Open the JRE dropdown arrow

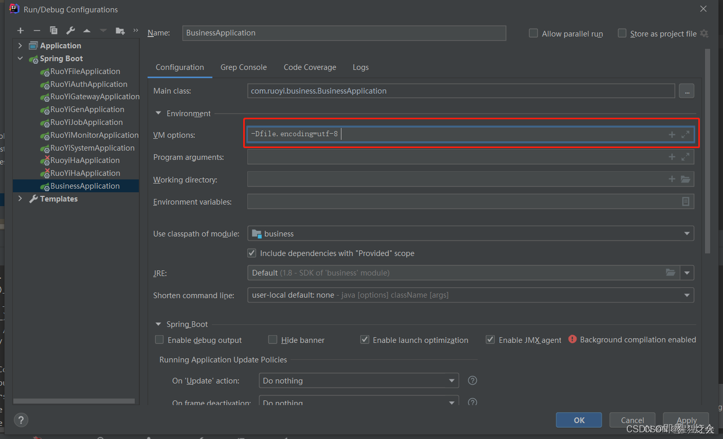point(687,272)
